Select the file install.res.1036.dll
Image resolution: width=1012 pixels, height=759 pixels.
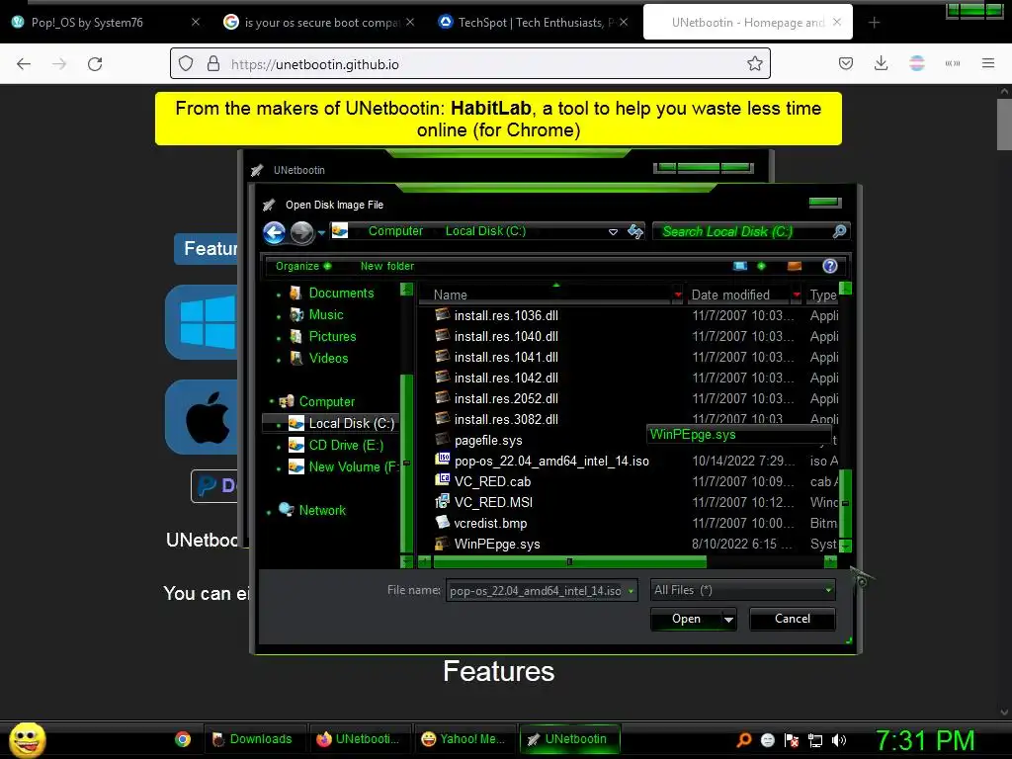(506, 315)
